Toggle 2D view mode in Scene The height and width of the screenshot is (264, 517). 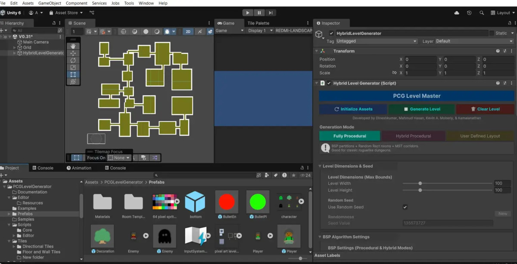coord(188,31)
